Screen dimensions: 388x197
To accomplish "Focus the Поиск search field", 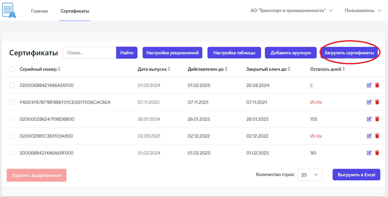I will [x=90, y=53].
